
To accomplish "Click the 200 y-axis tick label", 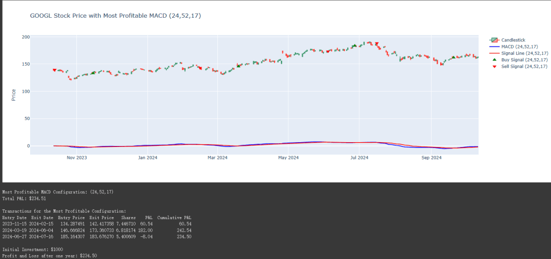I will [x=25, y=37].
